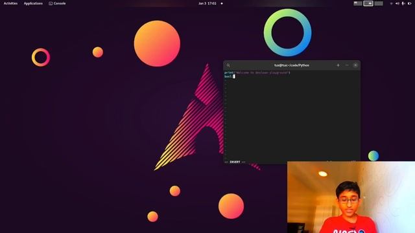Click the webcam overlay video
The image size is (415, 233).
tap(351, 197)
